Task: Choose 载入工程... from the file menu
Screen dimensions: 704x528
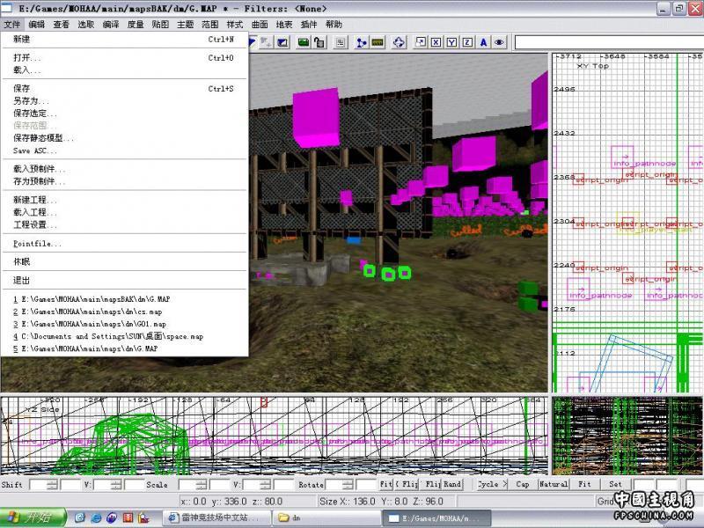Action: 124,212
